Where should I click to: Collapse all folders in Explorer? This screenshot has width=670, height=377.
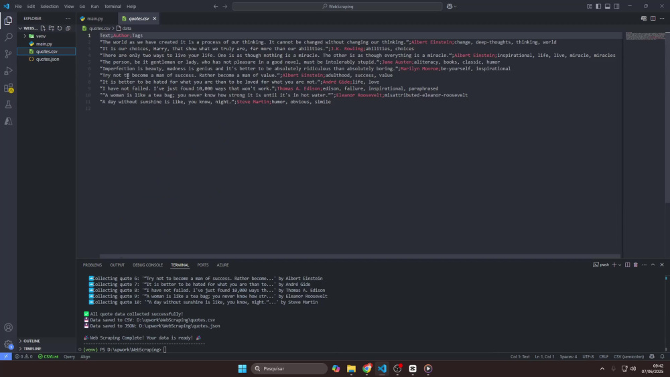coord(68,28)
